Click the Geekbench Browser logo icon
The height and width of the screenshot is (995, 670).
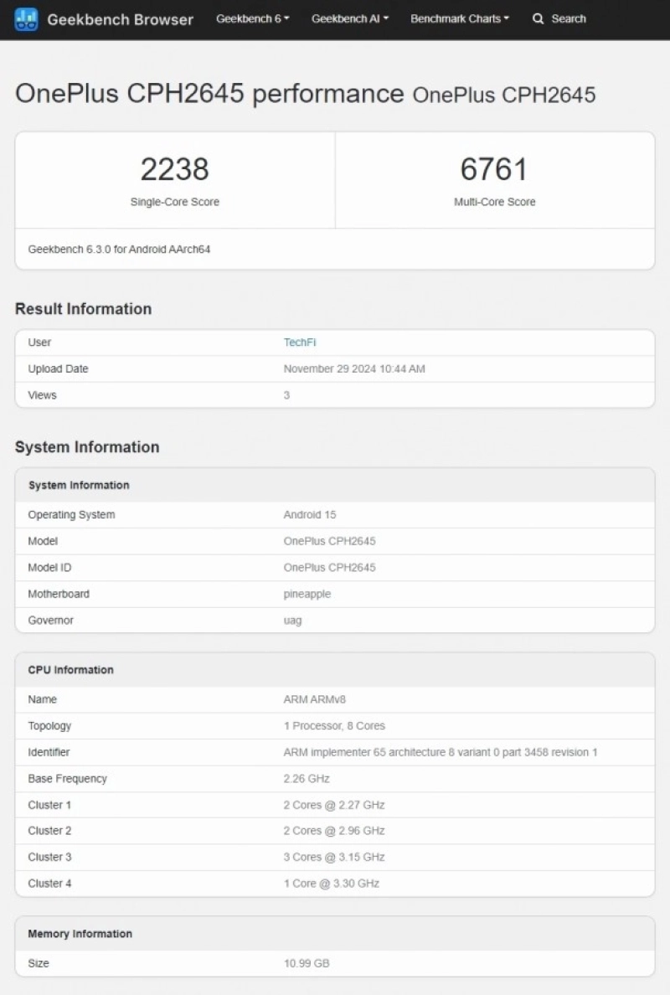26,19
